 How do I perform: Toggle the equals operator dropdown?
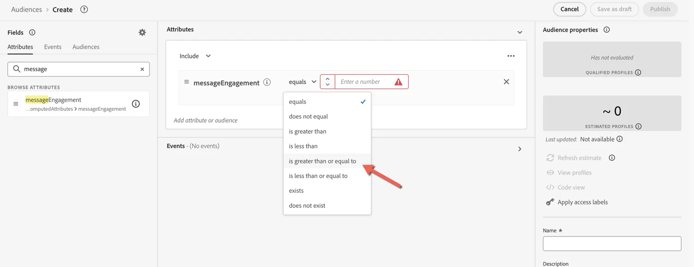click(302, 82)
